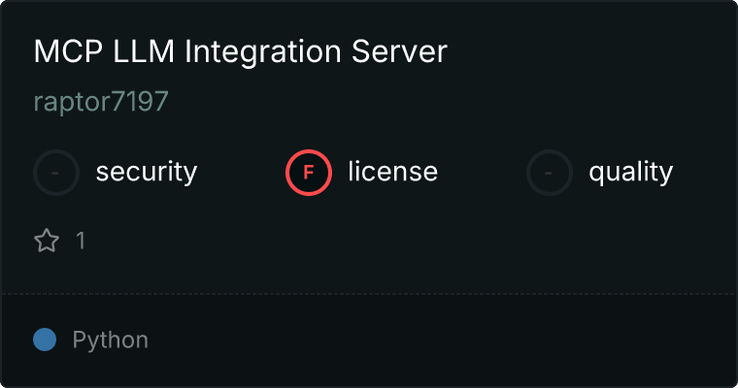Click empty card area right of star count

pos(388,241)
